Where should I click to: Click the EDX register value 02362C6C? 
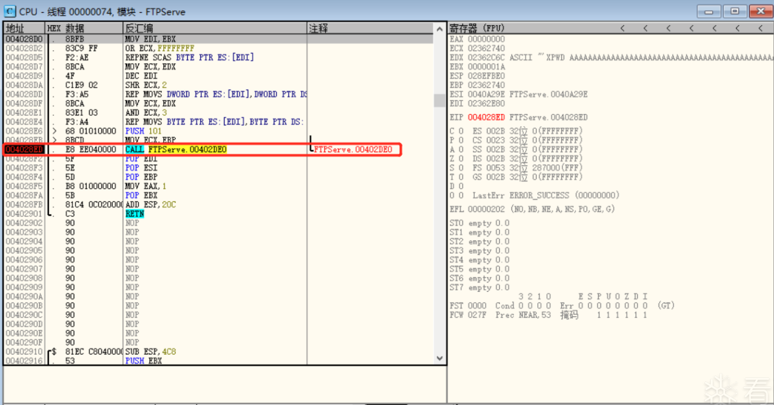486,57
